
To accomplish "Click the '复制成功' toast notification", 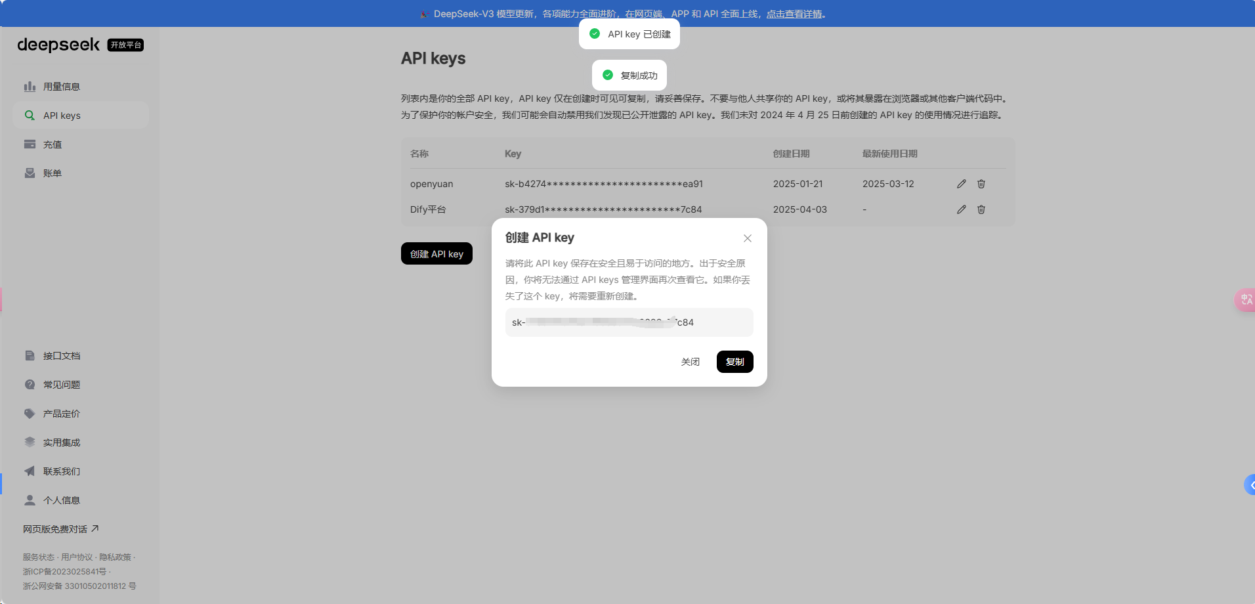I will [629, 75].
